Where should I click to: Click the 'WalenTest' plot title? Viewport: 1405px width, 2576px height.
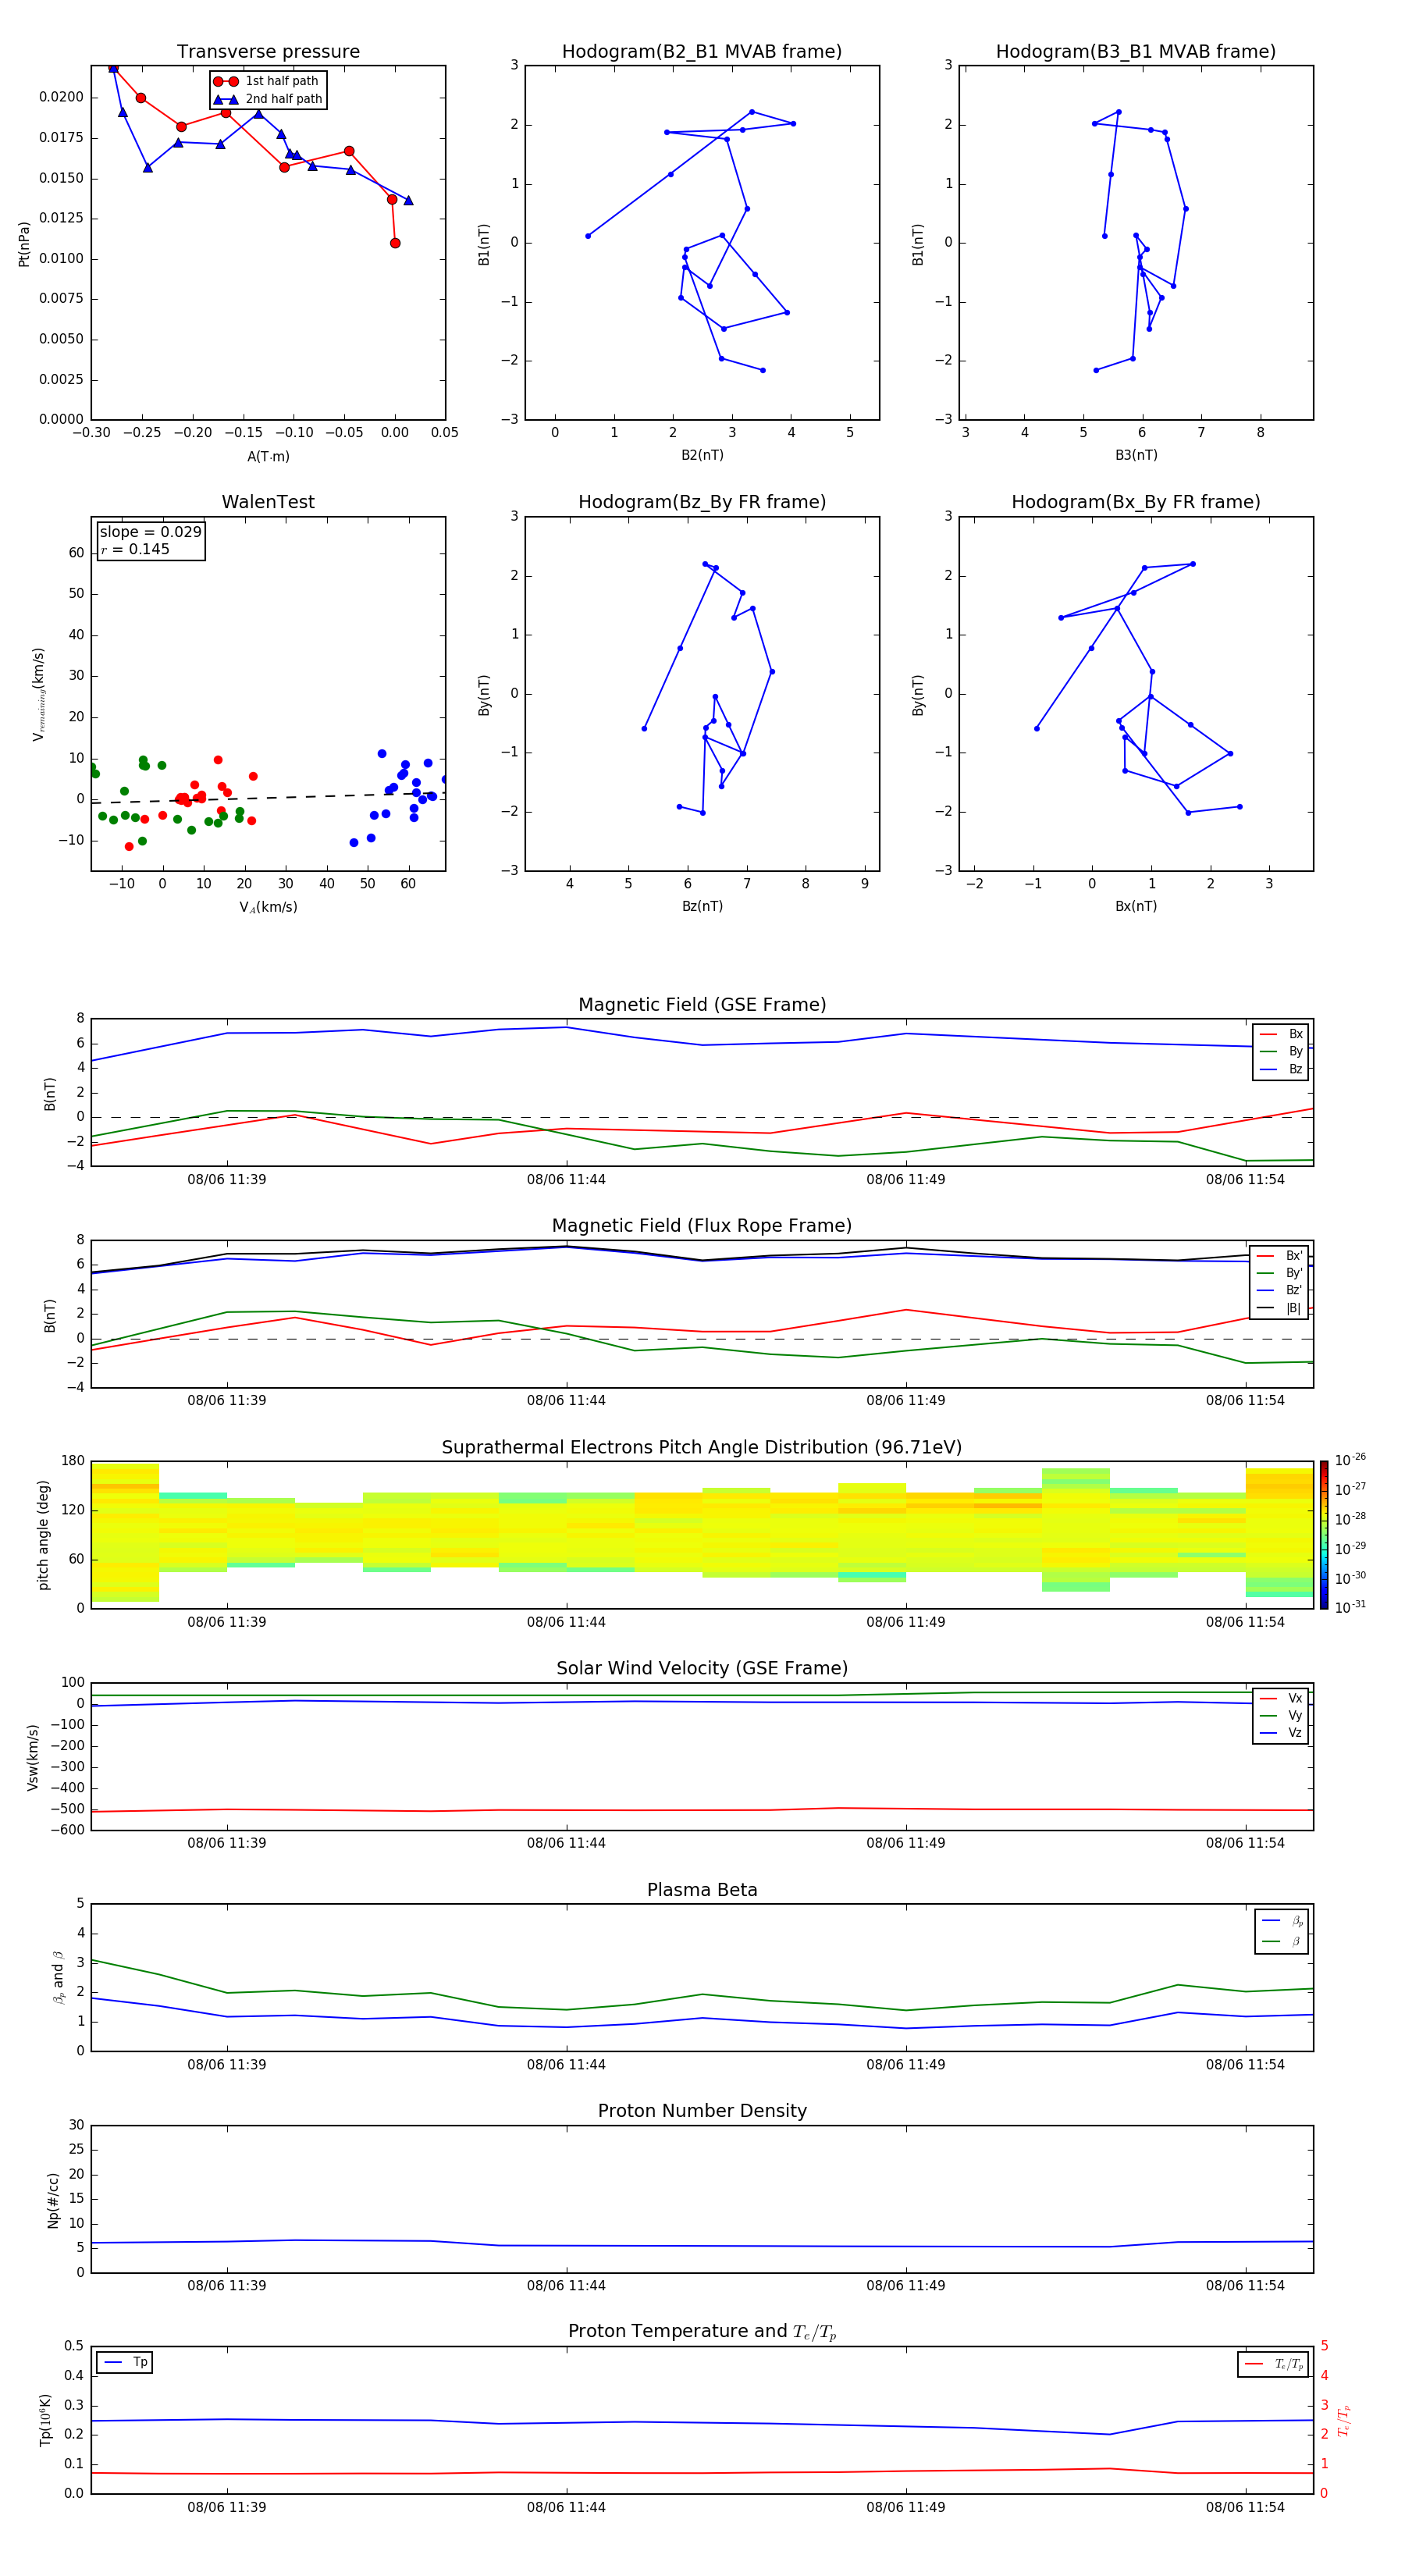tap(268, 502)
